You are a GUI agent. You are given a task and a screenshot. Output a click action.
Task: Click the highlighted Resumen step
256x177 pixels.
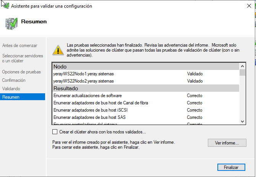pos(23,97)
